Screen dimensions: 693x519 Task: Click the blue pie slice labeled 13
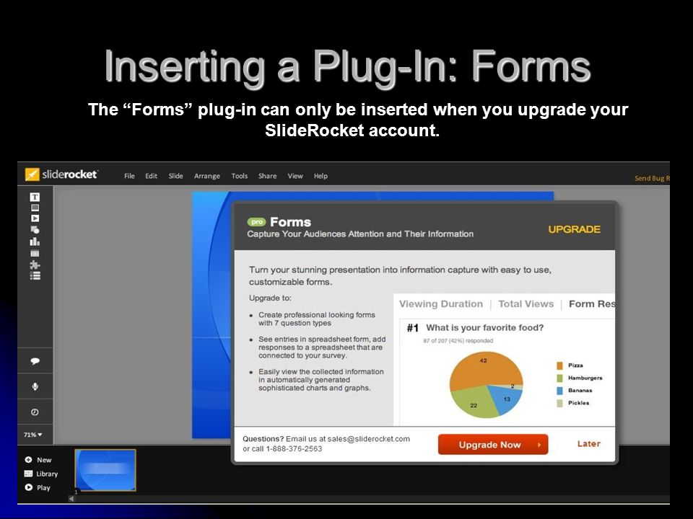(x=506, y=399)
